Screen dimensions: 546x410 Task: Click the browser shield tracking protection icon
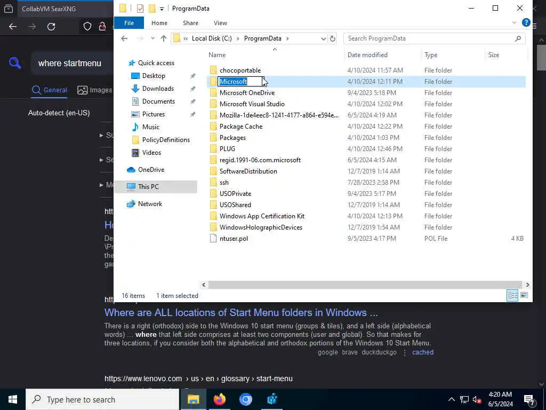(87, 27)
